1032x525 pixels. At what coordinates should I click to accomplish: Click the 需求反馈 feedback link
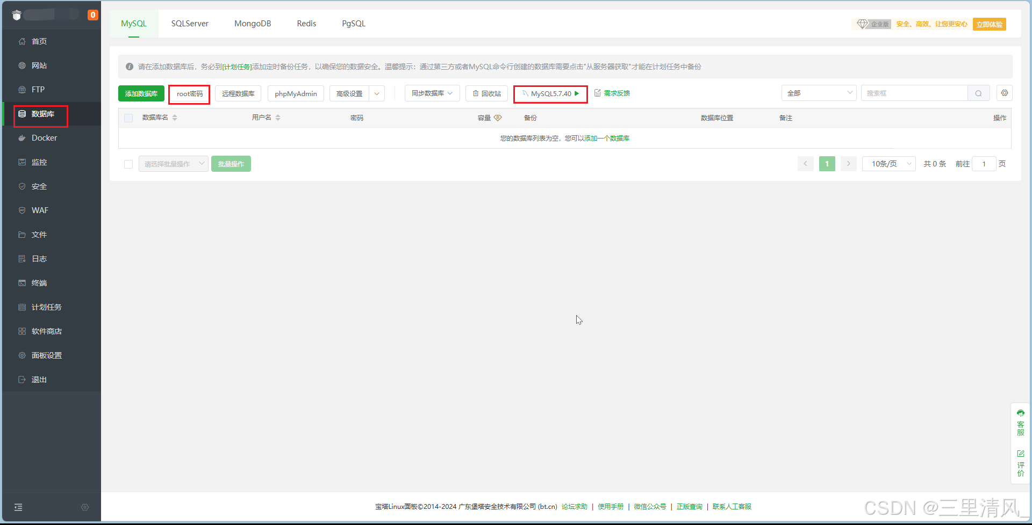612,93
